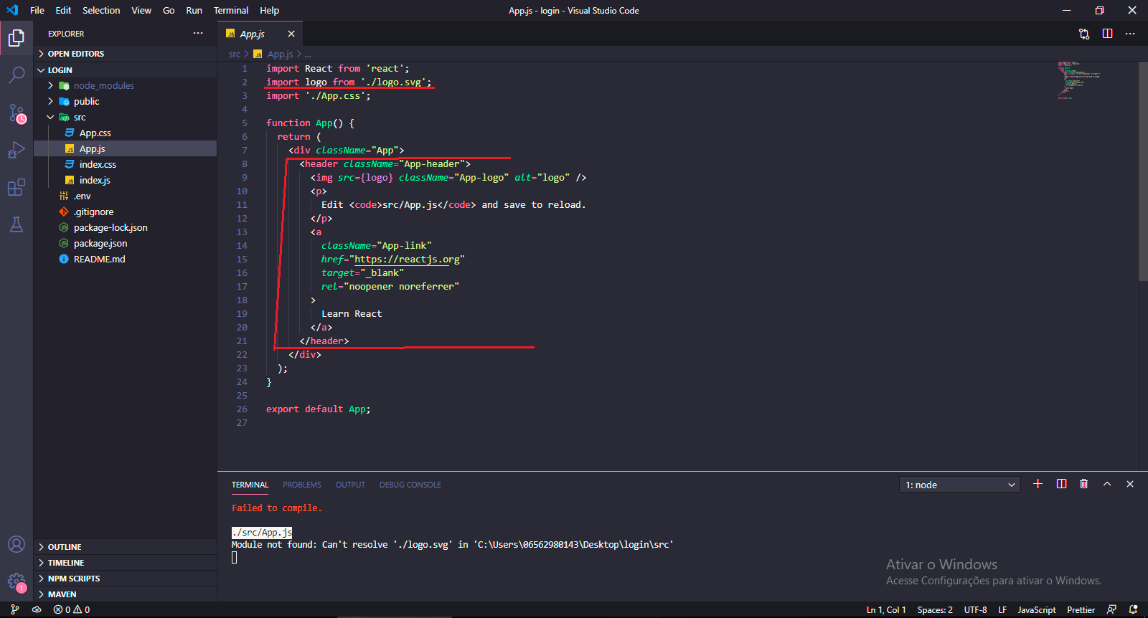
Task: Click the JavaScript language mode in status bar
Action: [x=1036, y=610]
